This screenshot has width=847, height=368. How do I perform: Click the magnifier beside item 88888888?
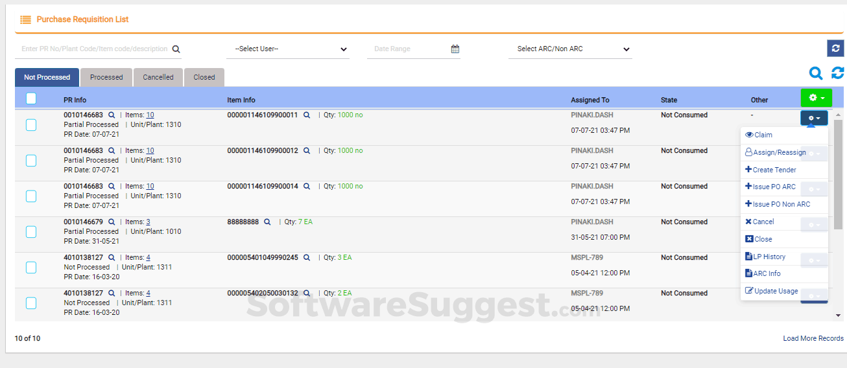267,222
